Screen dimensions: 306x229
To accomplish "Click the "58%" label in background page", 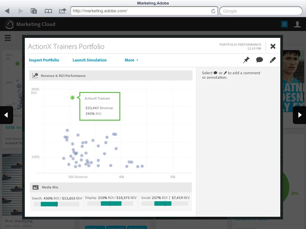I will pyautogui.click(x=294, y=193).
